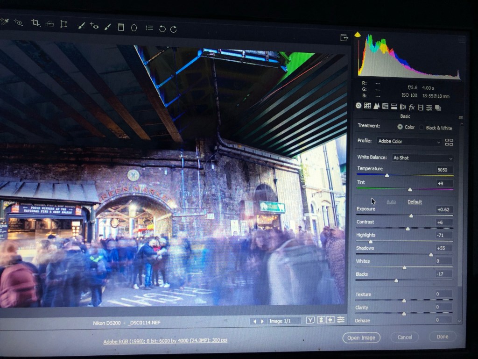Select the Color treatment radio button
This screenshot has width=478, height=359.
400,127
